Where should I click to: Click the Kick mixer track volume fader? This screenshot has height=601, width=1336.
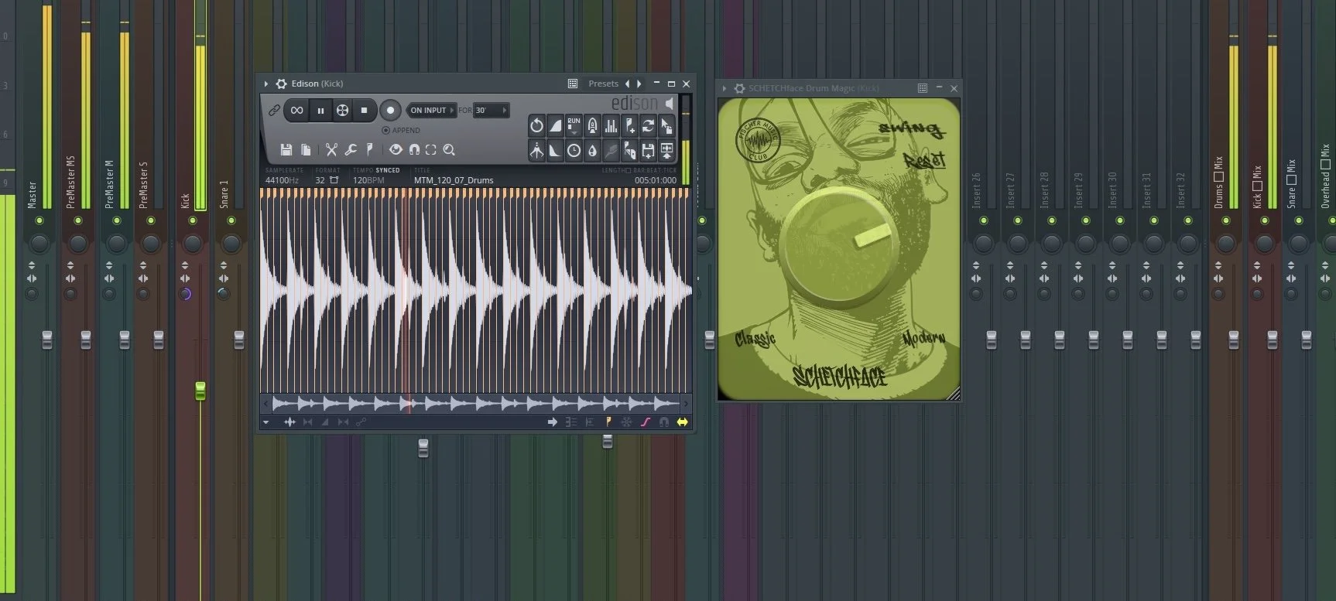(x=200, y=391)
